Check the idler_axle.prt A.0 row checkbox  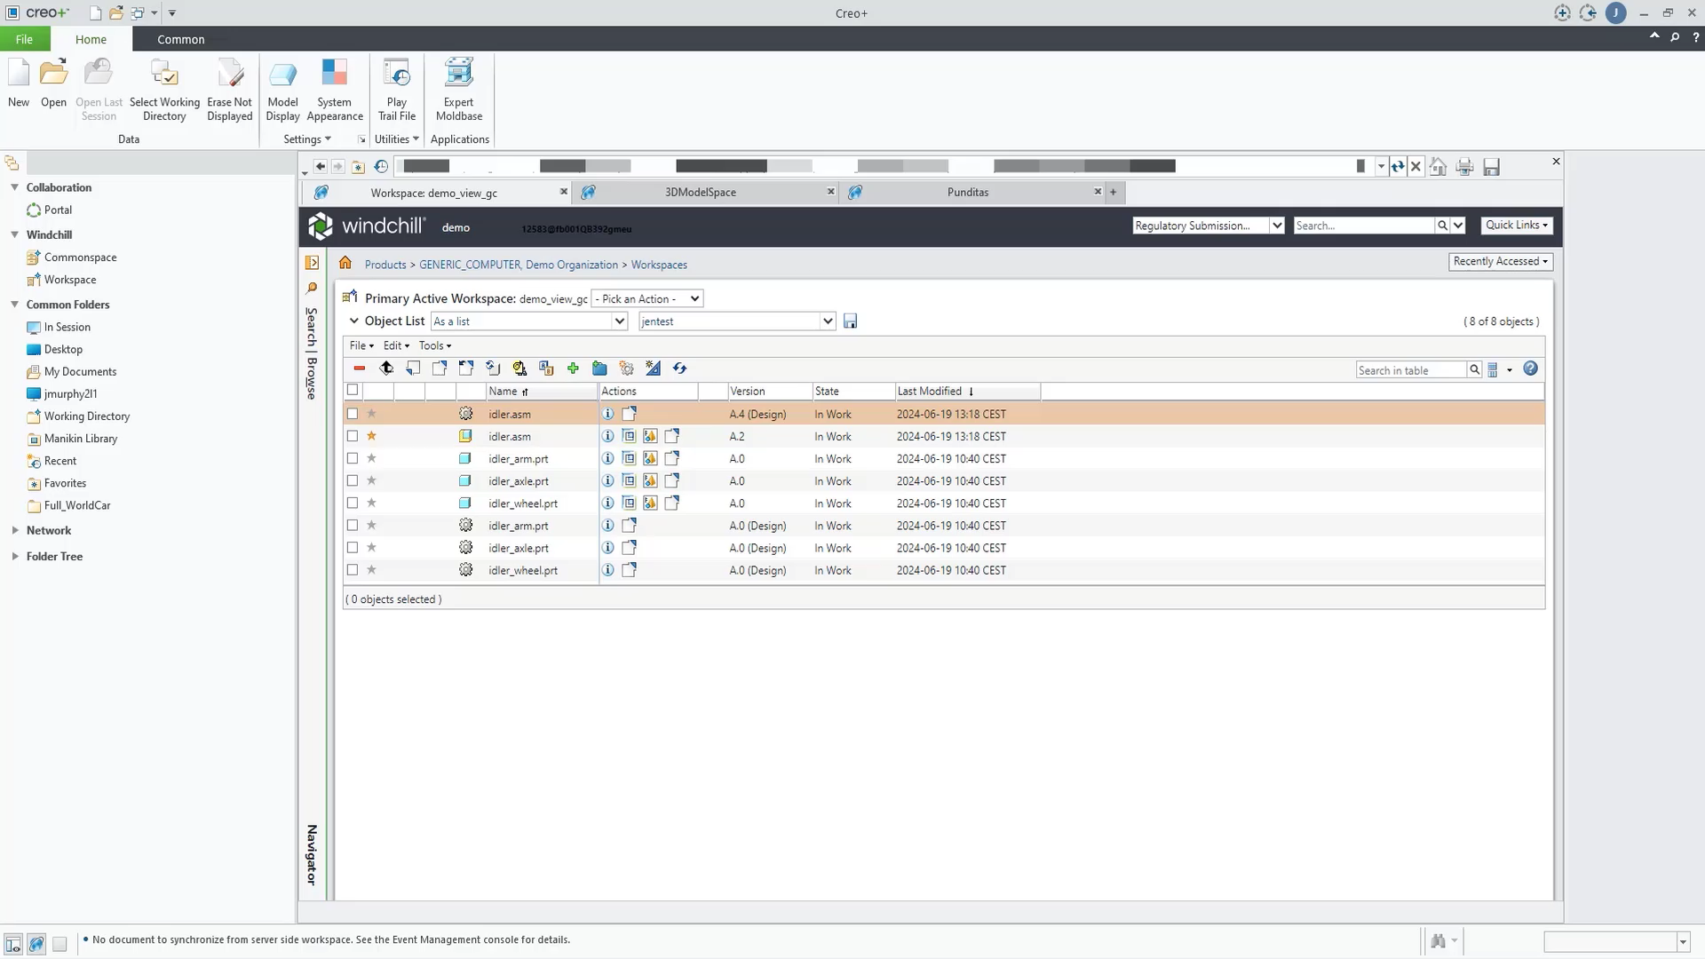353,480
